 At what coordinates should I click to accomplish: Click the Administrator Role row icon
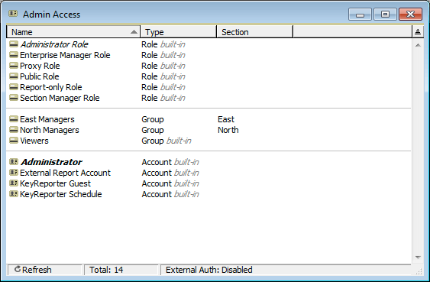14,44
